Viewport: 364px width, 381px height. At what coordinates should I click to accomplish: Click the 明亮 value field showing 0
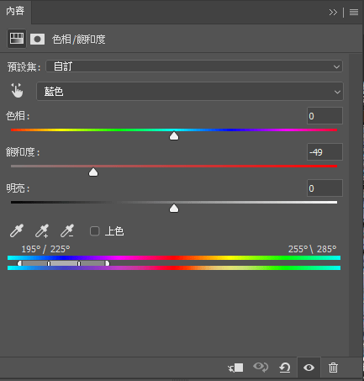324,188
